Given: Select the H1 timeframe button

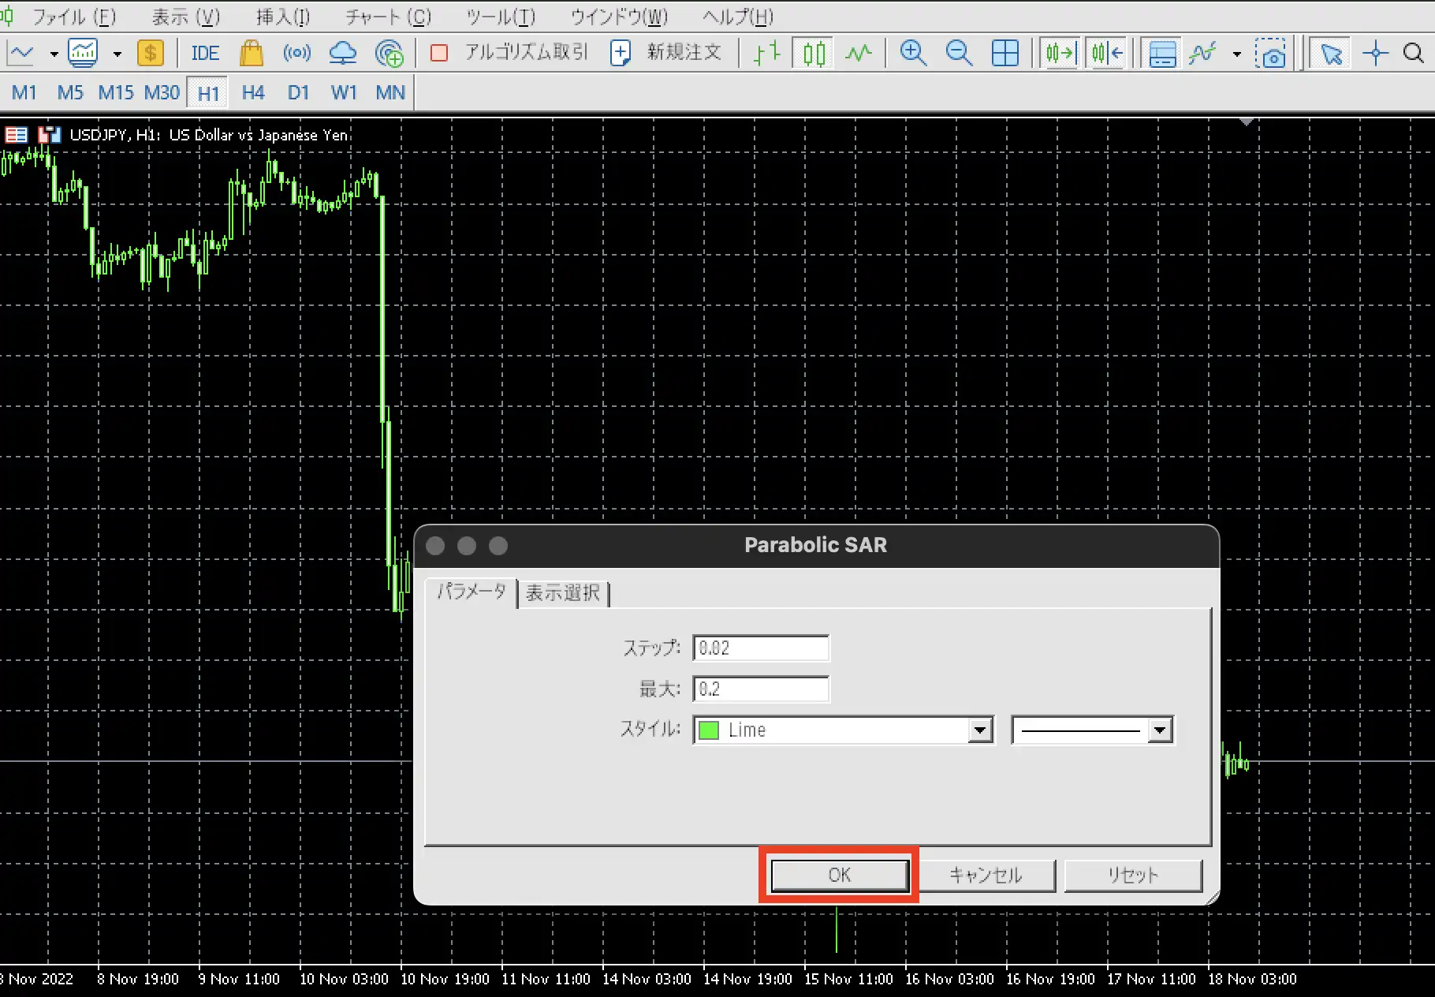Looking at the screenshot, I should (208, 93).
